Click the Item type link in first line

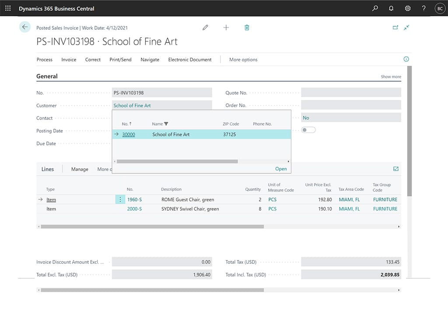51,200
